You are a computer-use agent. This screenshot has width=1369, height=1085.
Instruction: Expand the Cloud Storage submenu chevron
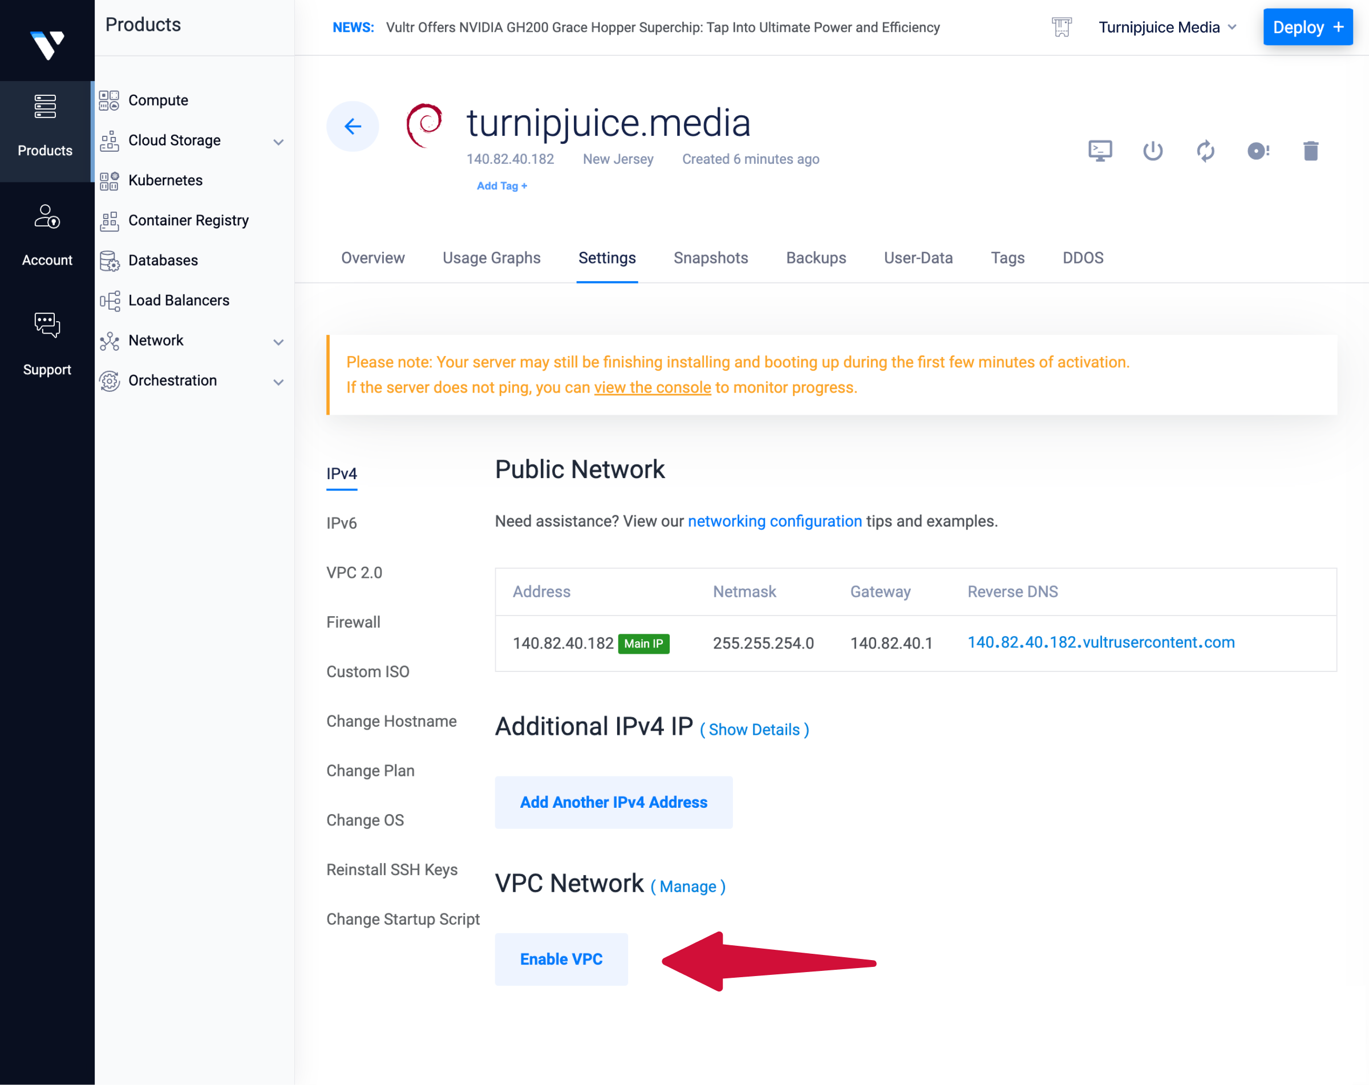coord(278,141)
